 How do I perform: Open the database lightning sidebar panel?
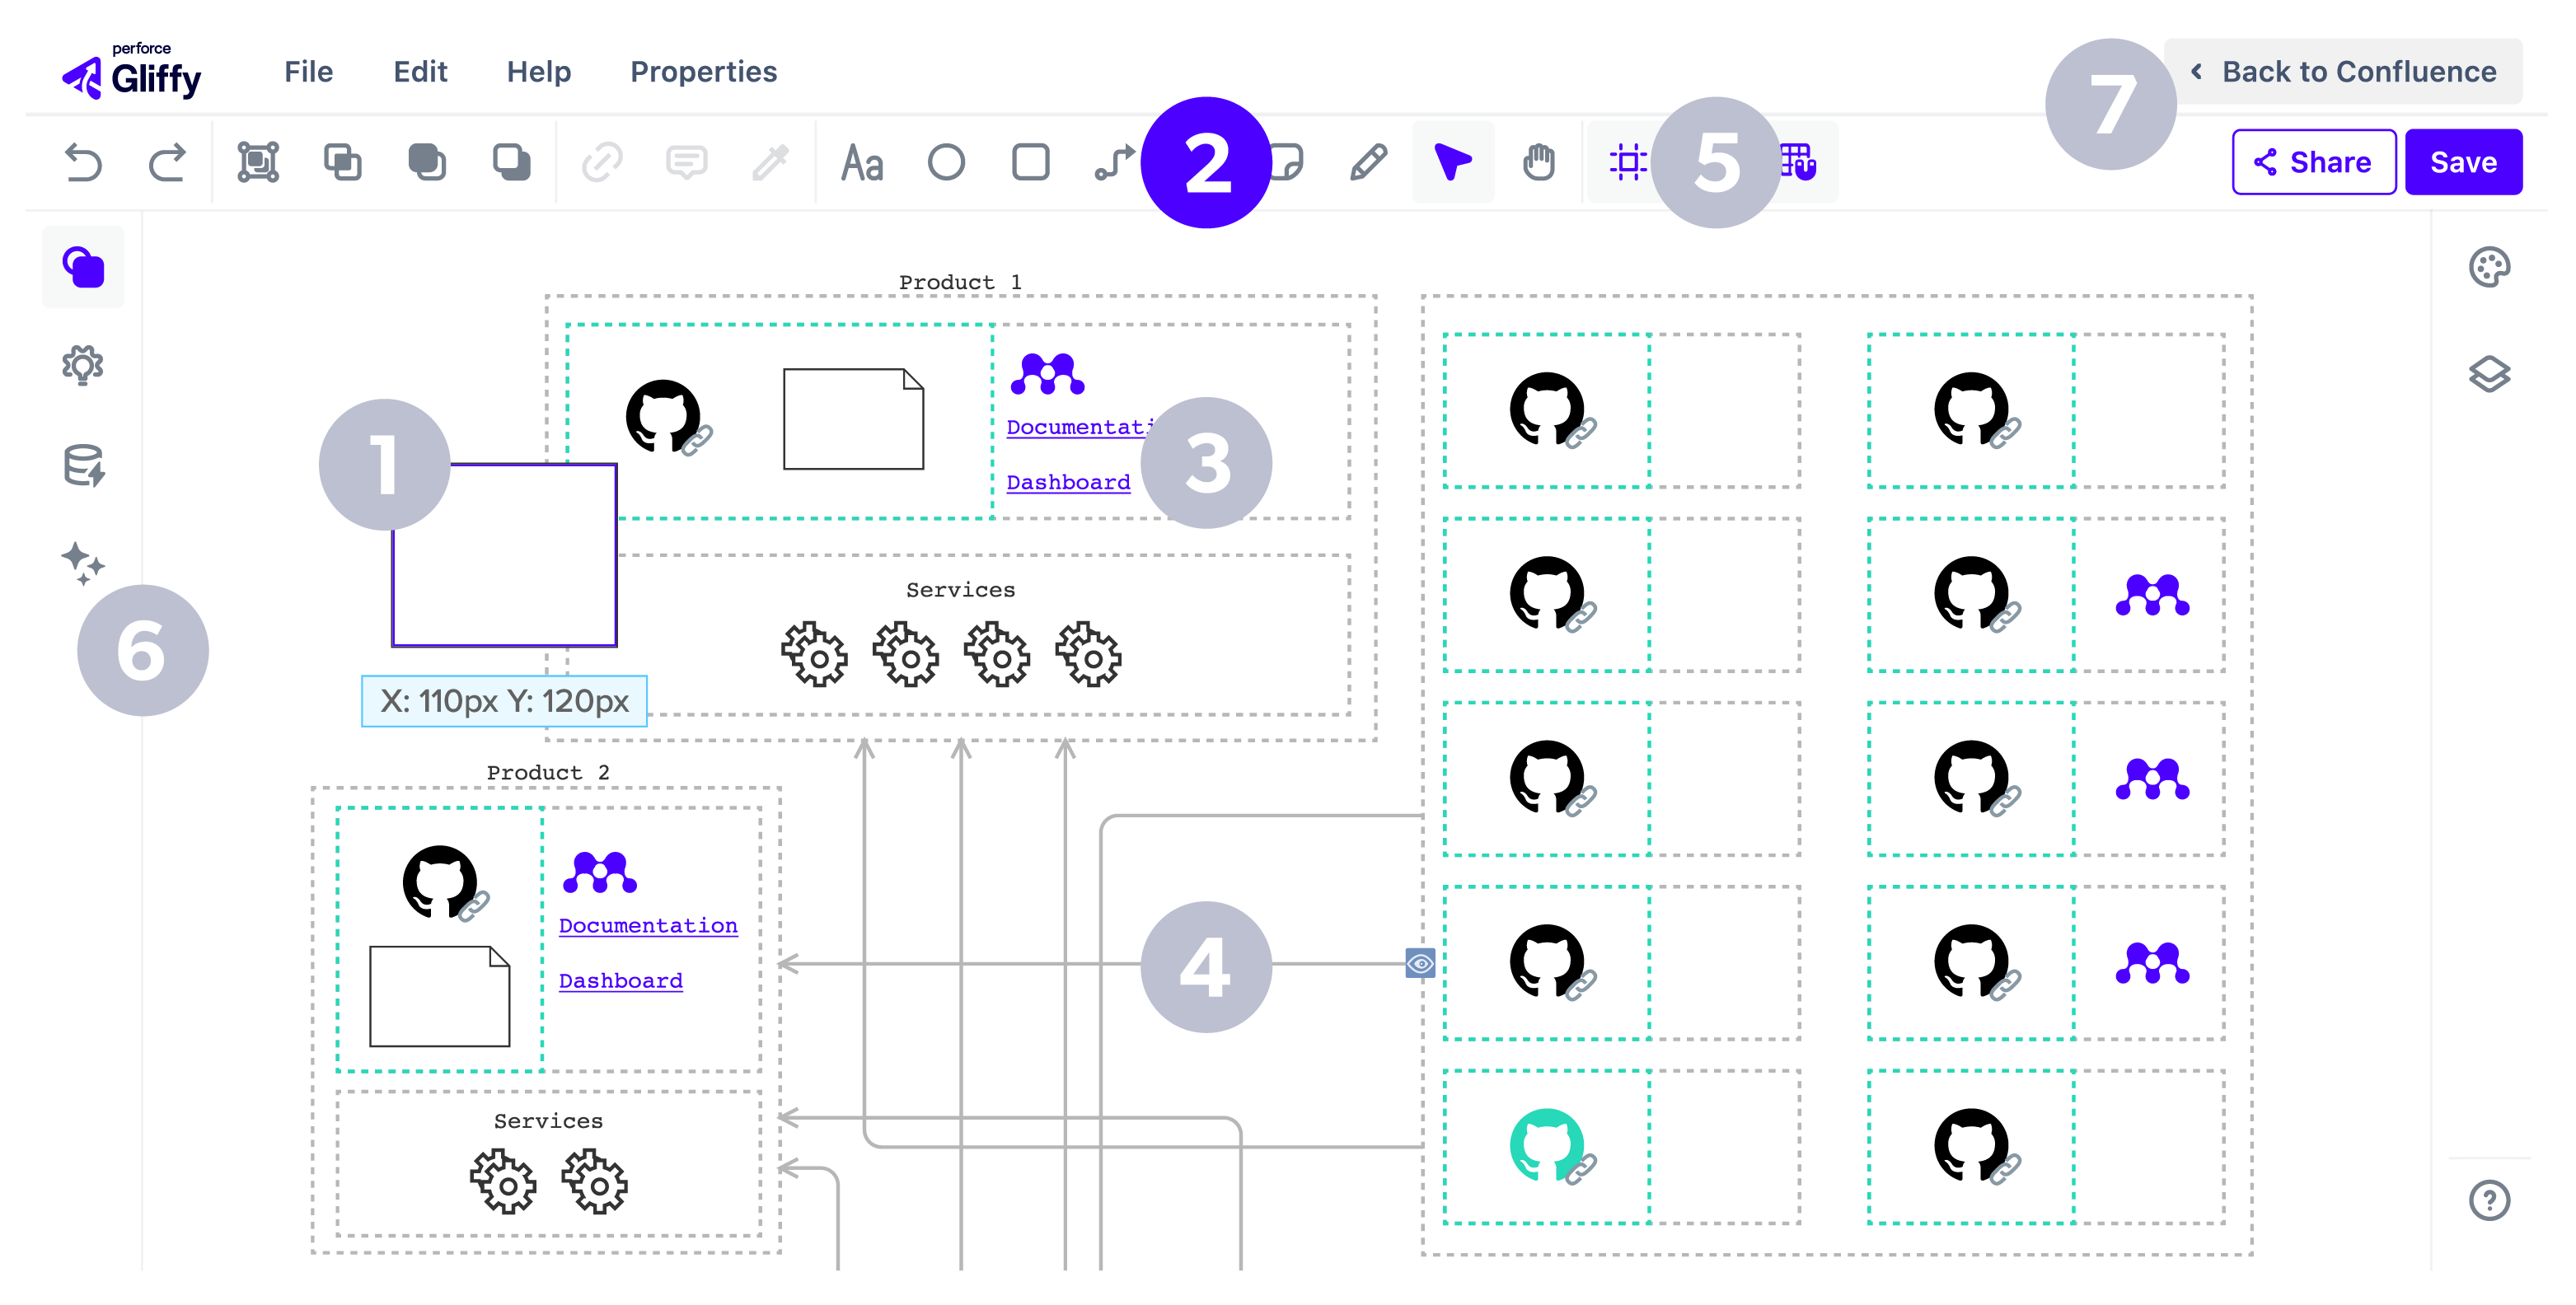point(83,465)
